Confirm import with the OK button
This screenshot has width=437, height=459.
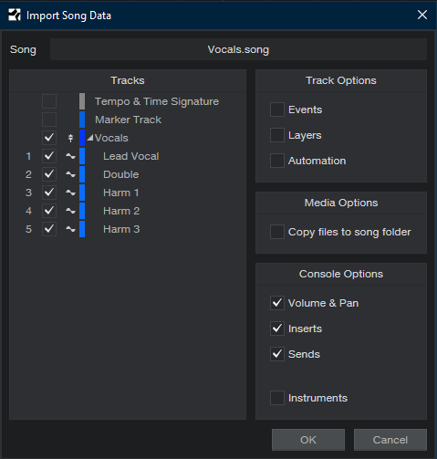(x=308, y=440)
